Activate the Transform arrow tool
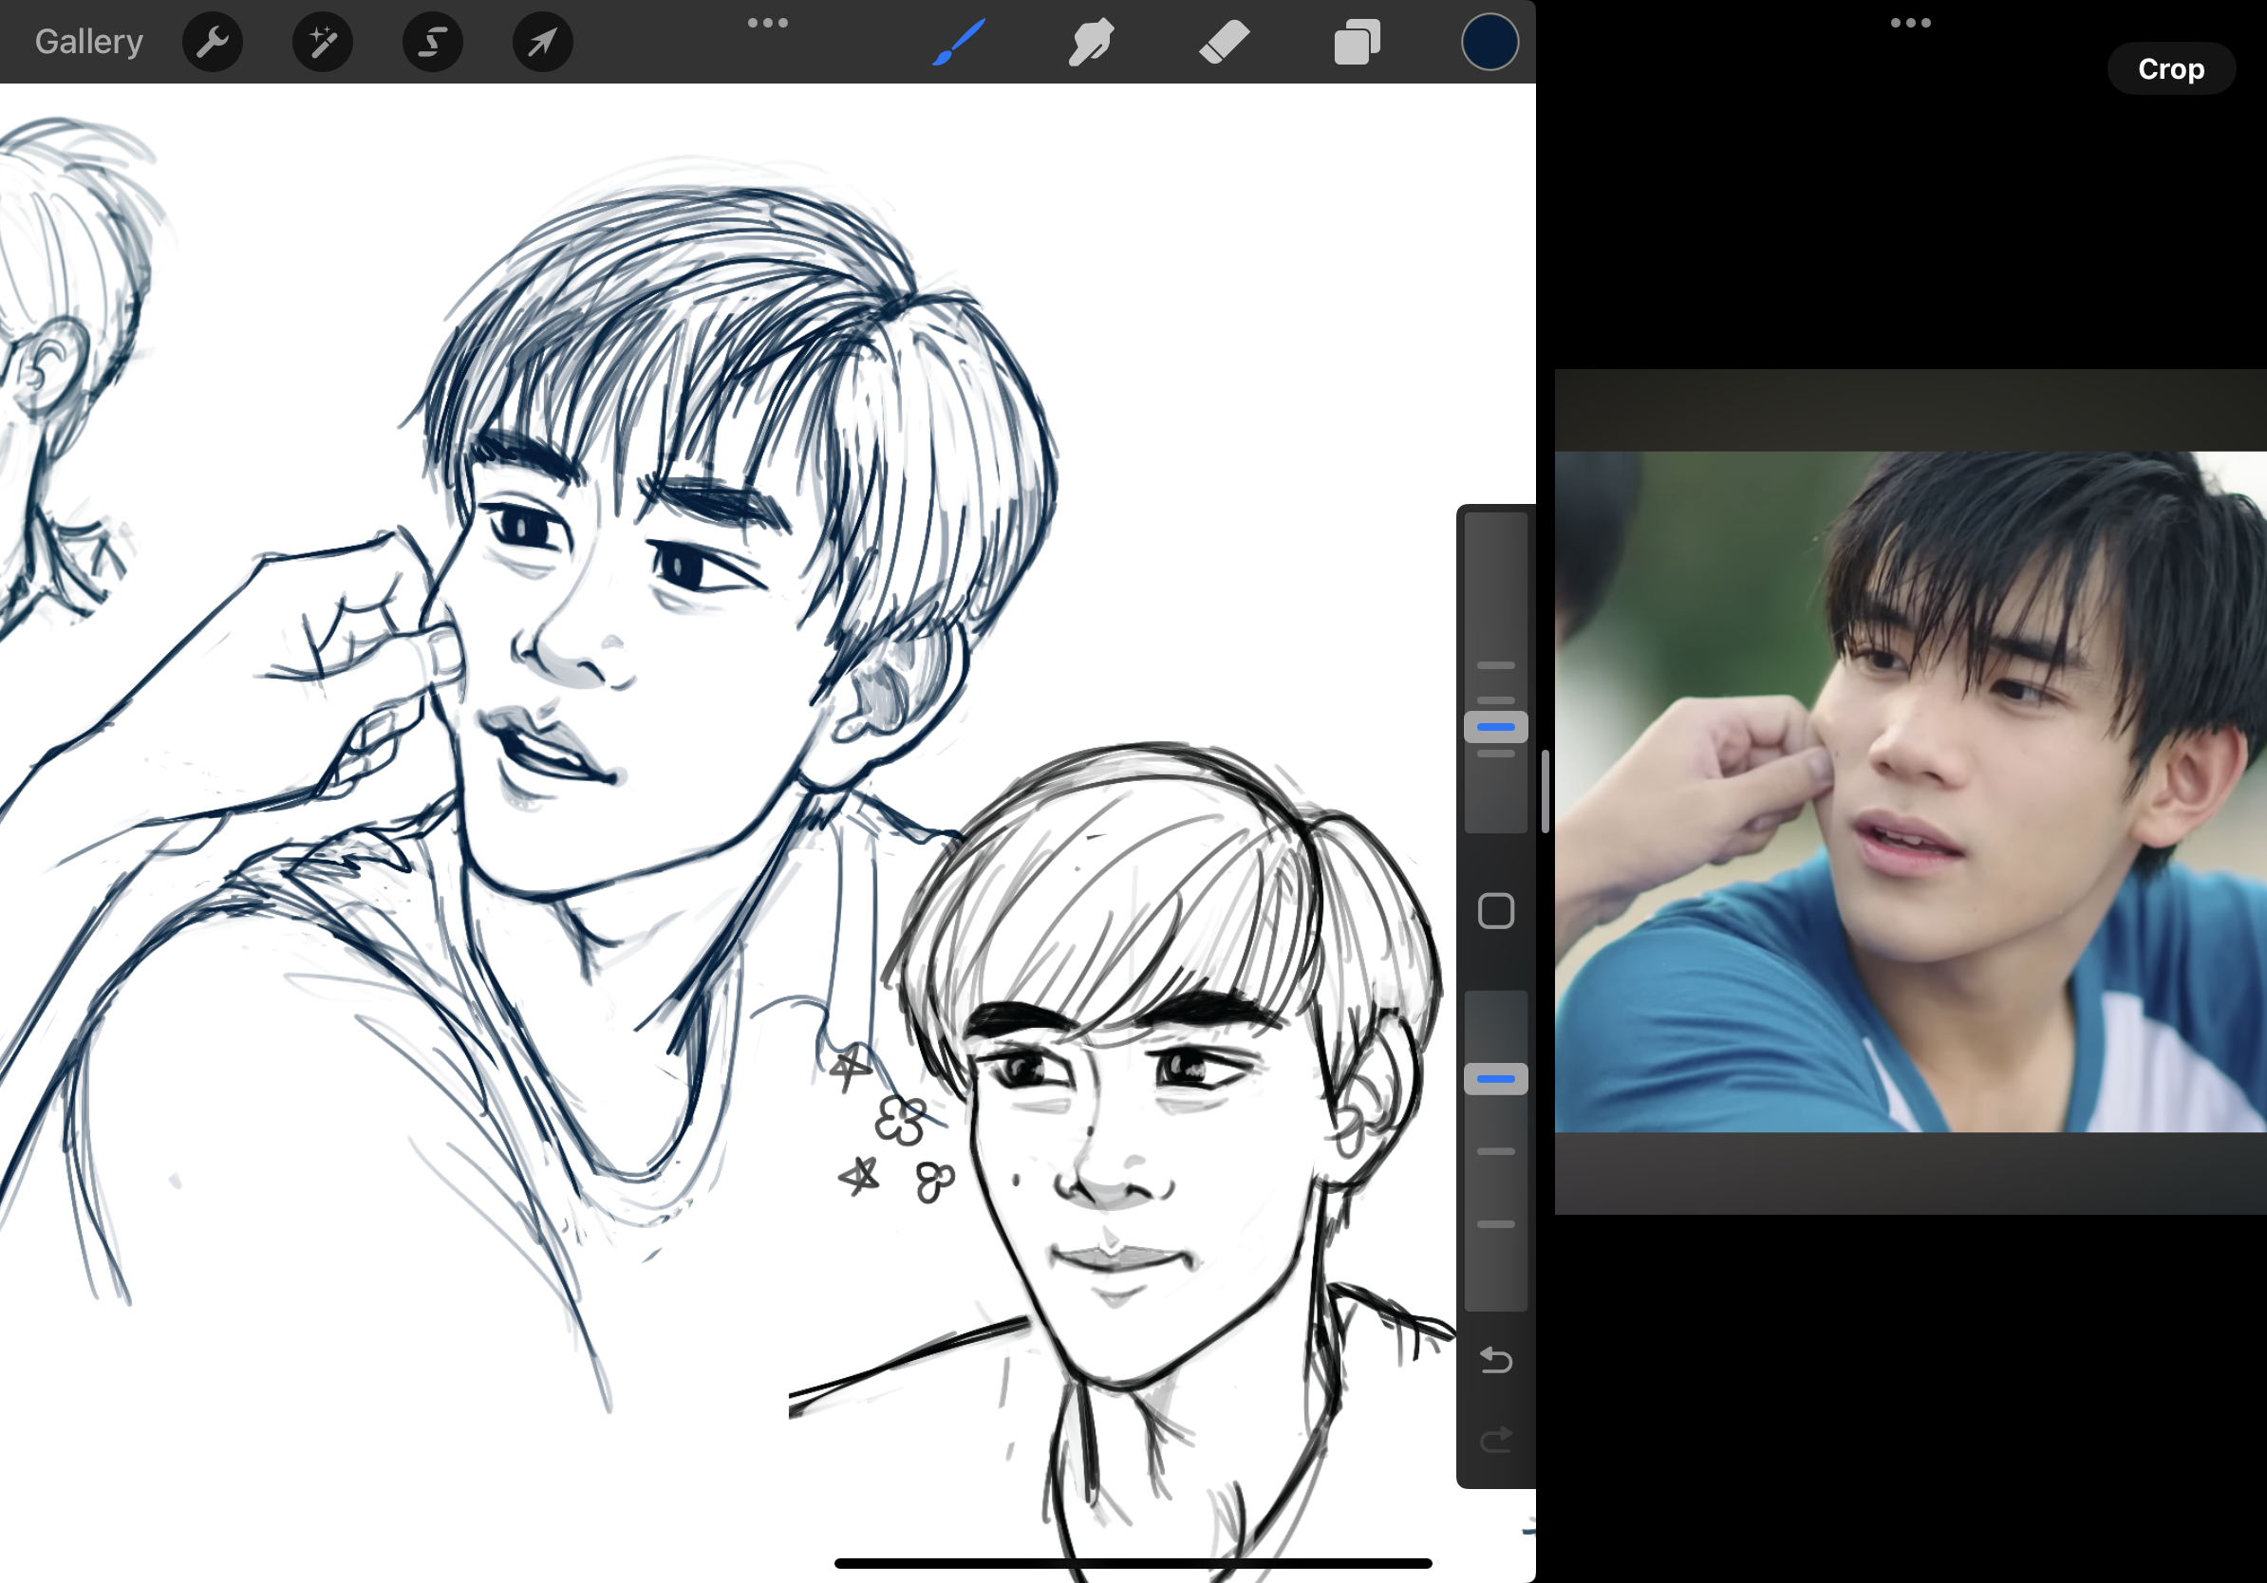2267x1583 pixels. point(543,42)
